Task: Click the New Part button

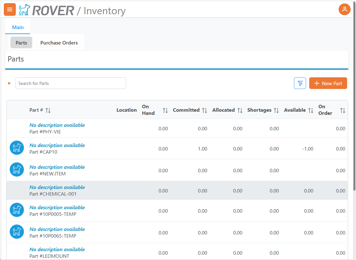Action: point(328,83)
